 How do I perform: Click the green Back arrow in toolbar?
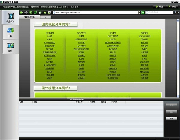(x=21, y=13)
